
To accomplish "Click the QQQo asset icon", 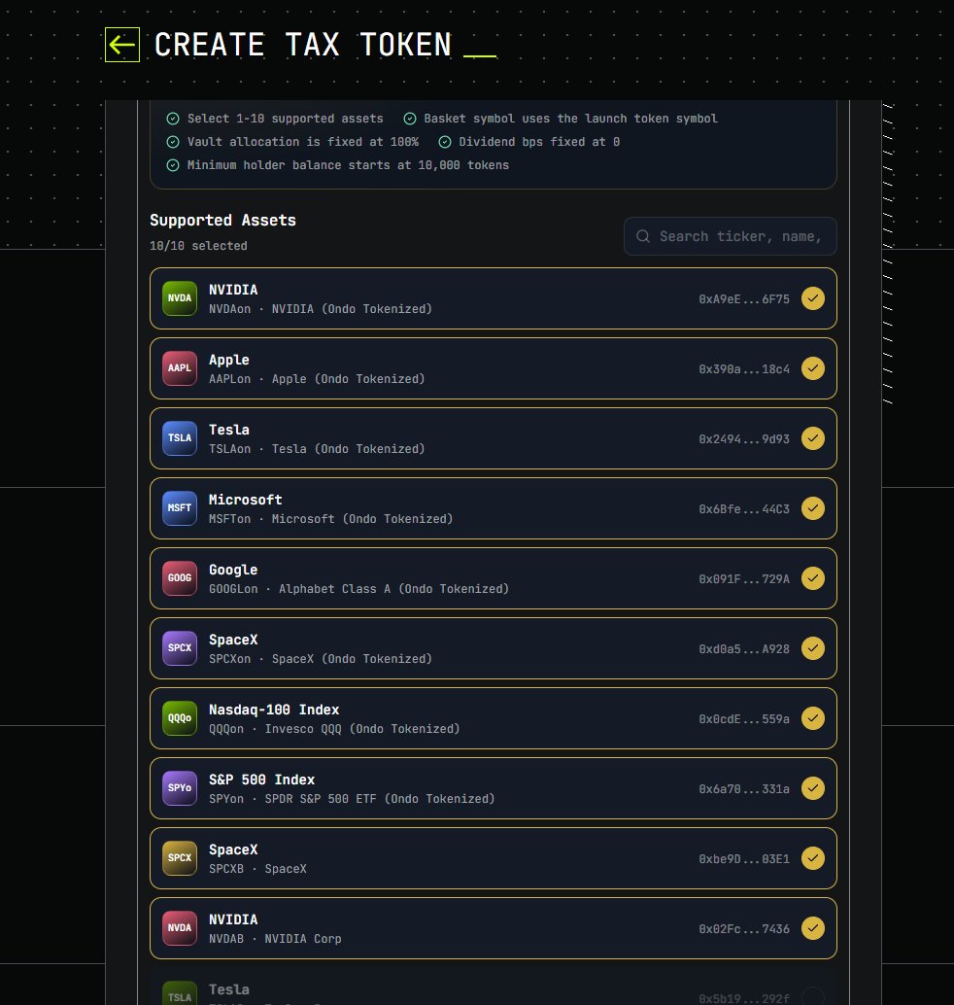I will coord(180,718).
